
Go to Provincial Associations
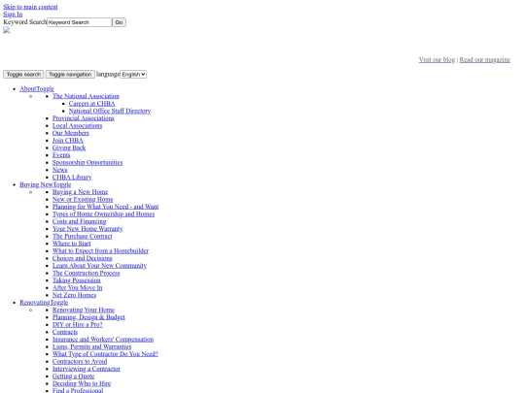coord(84,118)
